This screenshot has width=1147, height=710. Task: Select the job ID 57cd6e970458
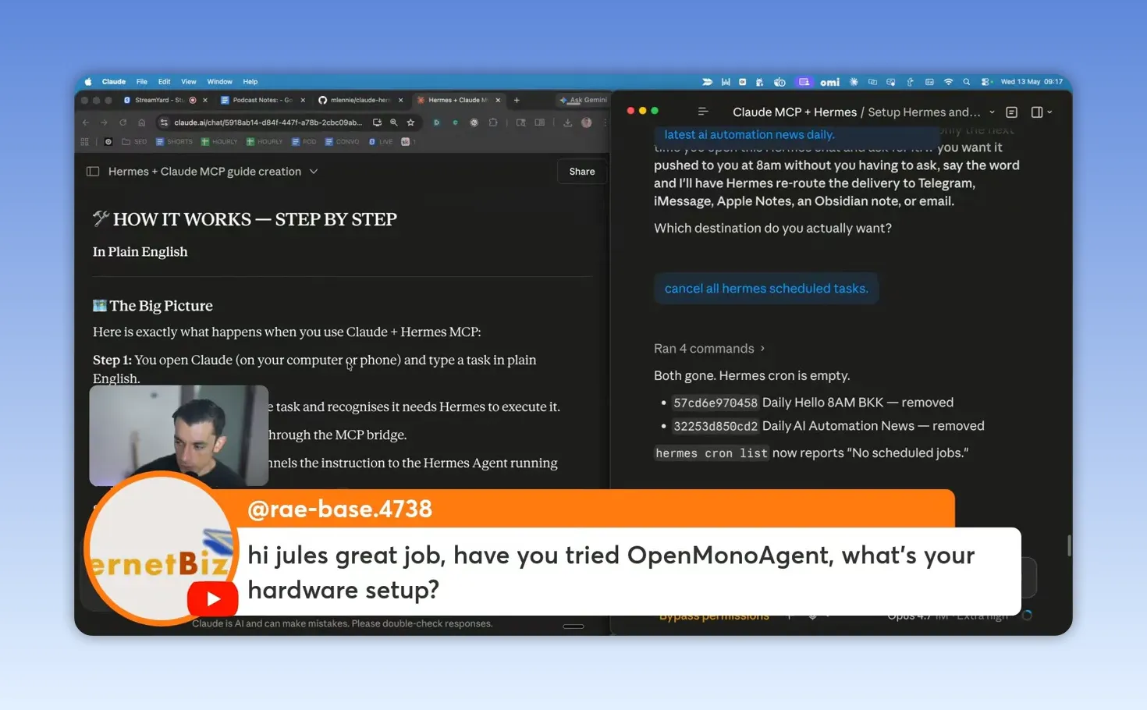(x=716, y=403)
